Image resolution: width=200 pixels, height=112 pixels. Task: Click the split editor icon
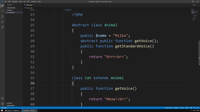194,5
